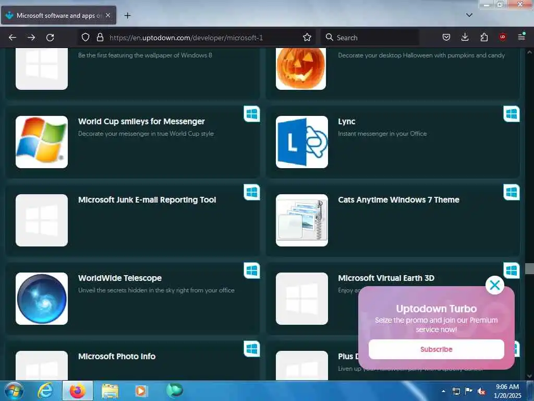Open the Windows Start menu

click(x=14, y=391)
